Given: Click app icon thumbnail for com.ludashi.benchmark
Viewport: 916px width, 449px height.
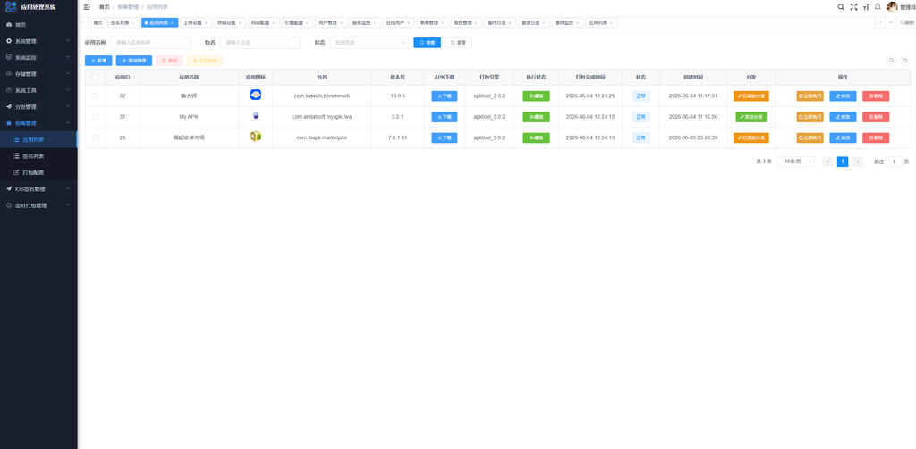Looking at the screenshot, I should tap(255, 95).
